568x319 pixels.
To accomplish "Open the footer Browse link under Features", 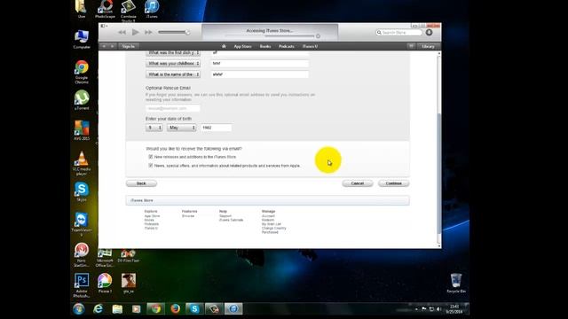I will point(188,216).
